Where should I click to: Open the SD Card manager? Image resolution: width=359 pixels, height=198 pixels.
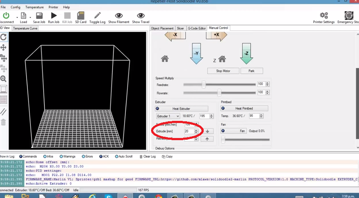pyautogui.click(x=80, y=15)
